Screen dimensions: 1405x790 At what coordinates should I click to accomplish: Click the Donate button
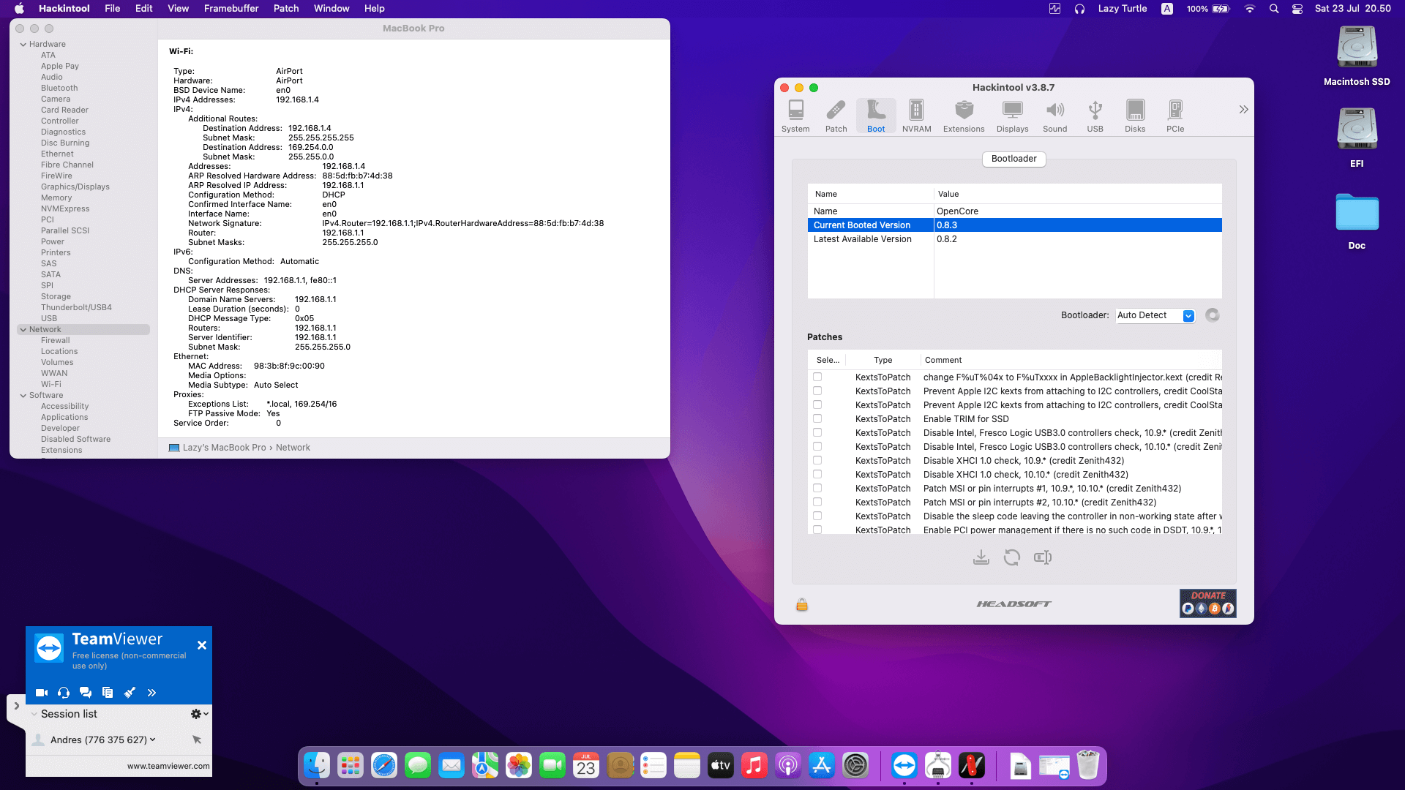click(x=1208, y=603)
